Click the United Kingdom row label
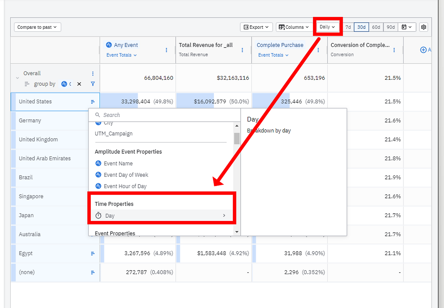The width and height of the screenshot is (444, 308). 39,139
